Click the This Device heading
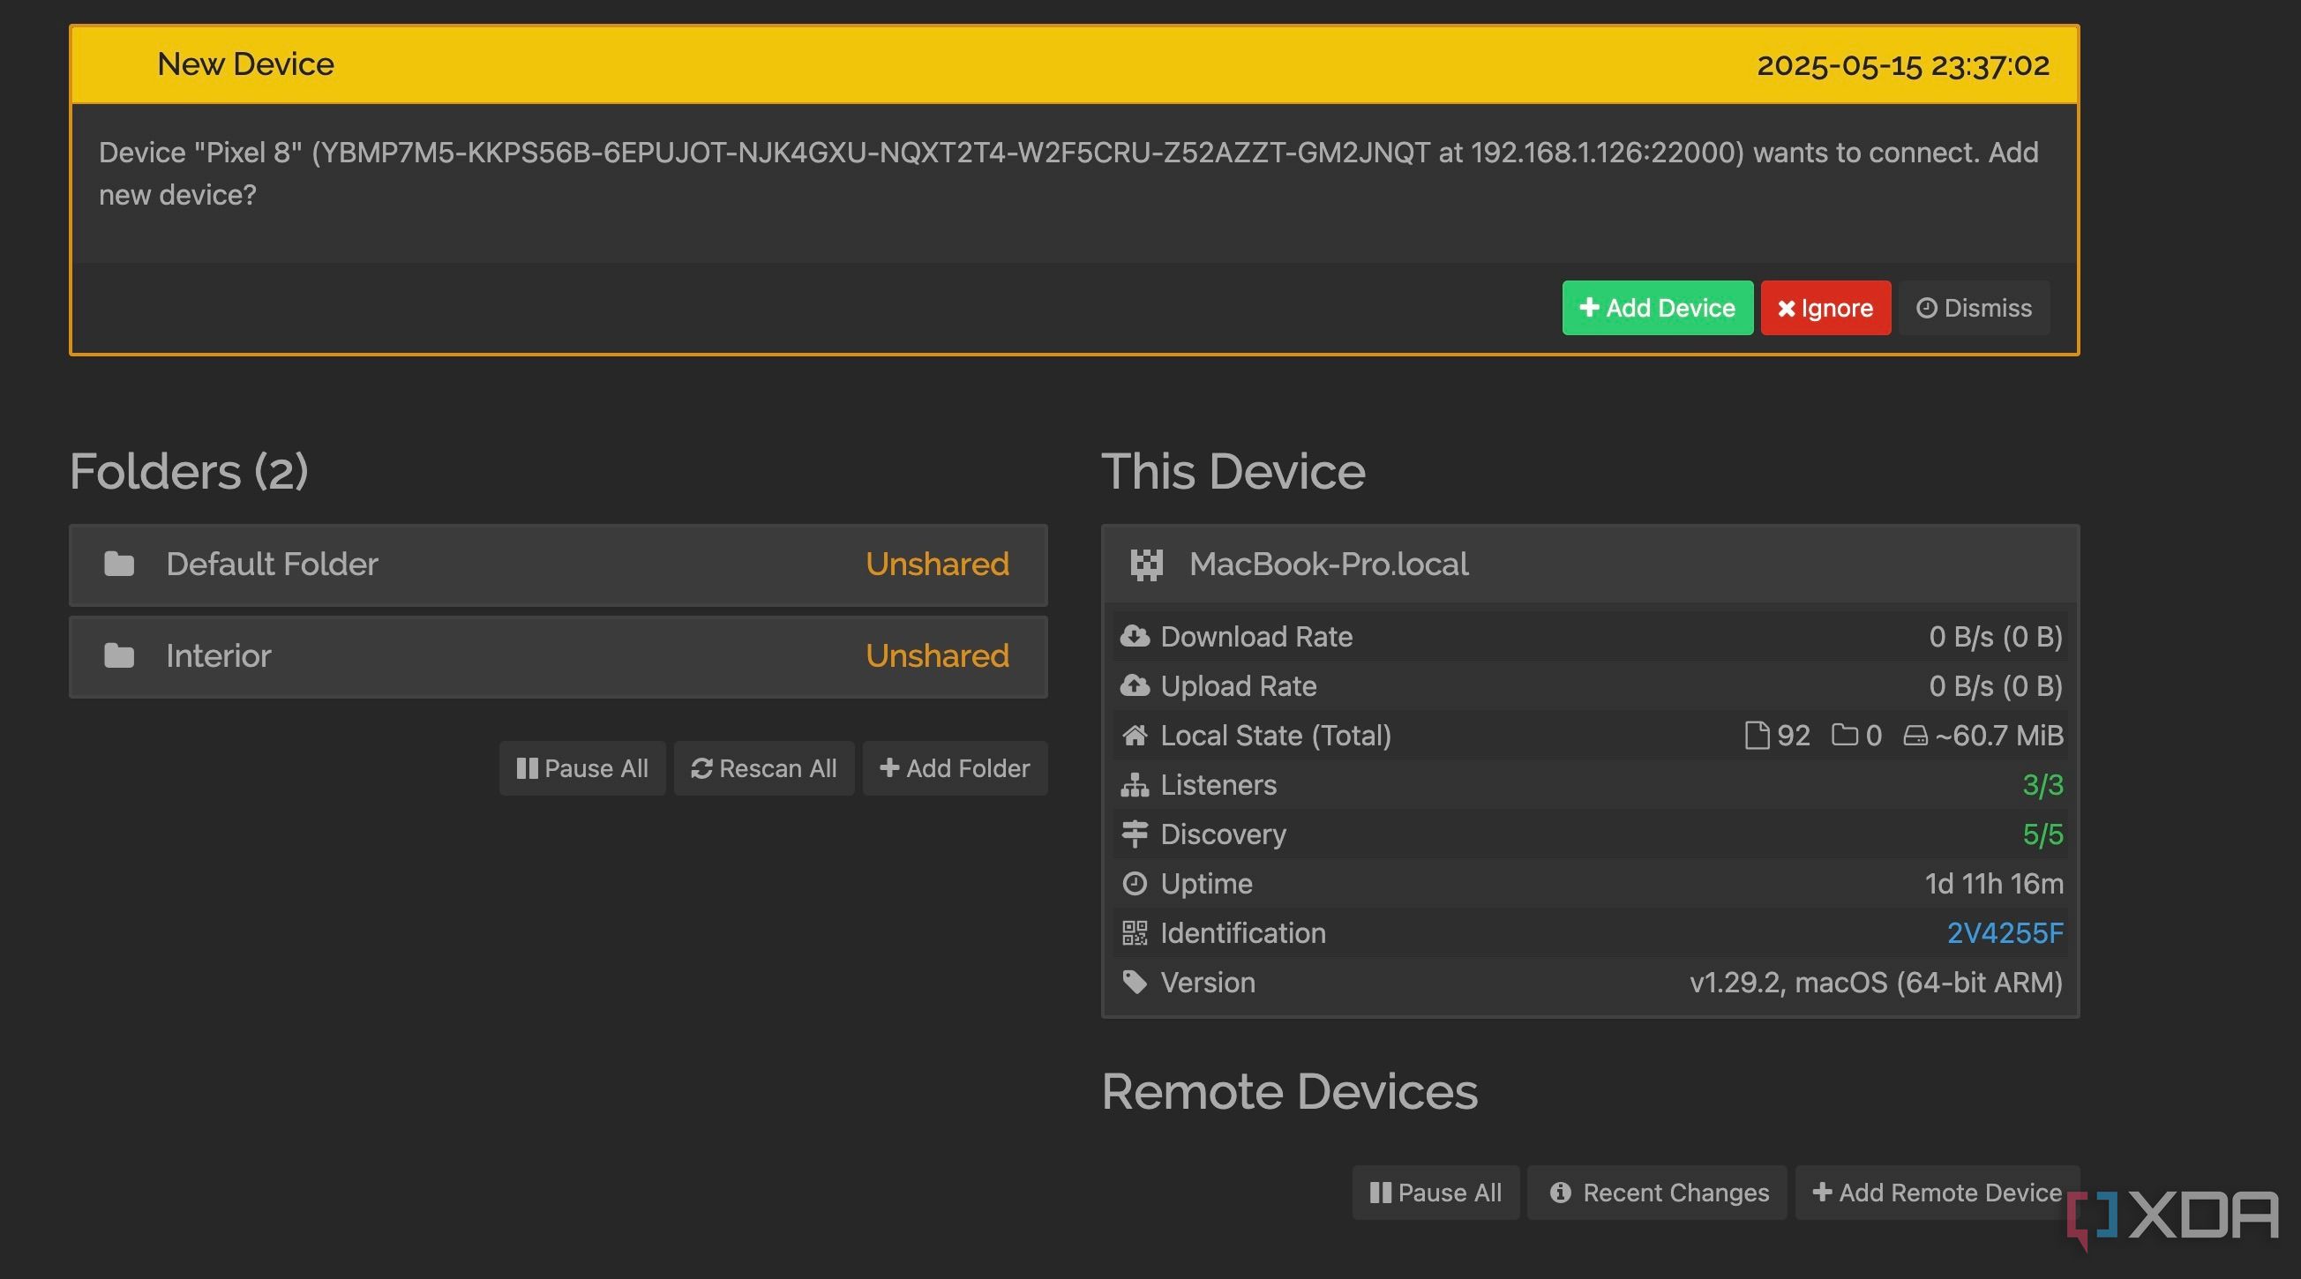This screenshot has width=2301, height=1279. click(1233, 471)
